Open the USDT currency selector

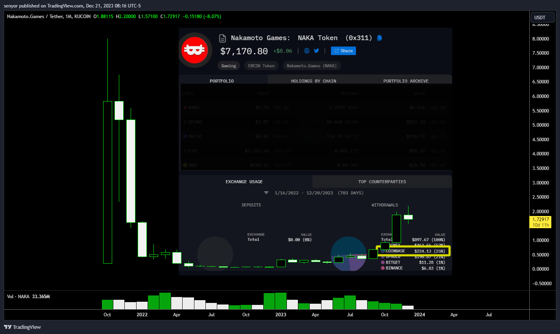point(542,17)
